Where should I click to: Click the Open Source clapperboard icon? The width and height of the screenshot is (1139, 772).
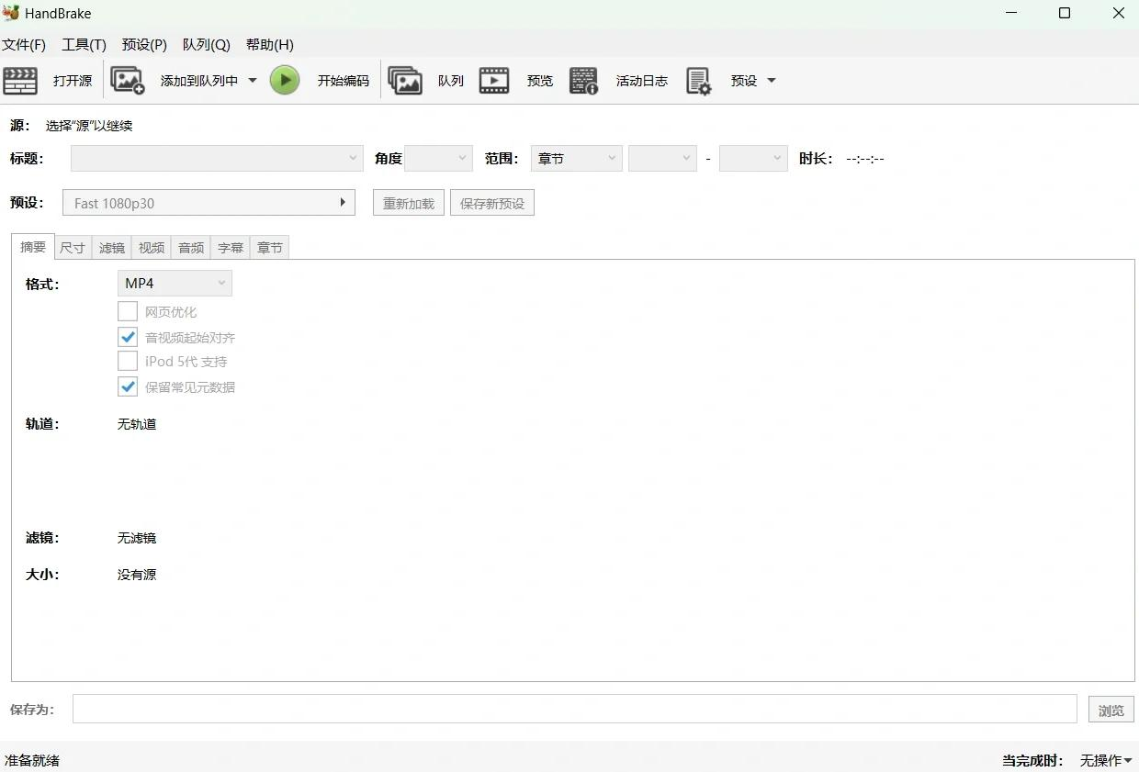coord(20,81)
